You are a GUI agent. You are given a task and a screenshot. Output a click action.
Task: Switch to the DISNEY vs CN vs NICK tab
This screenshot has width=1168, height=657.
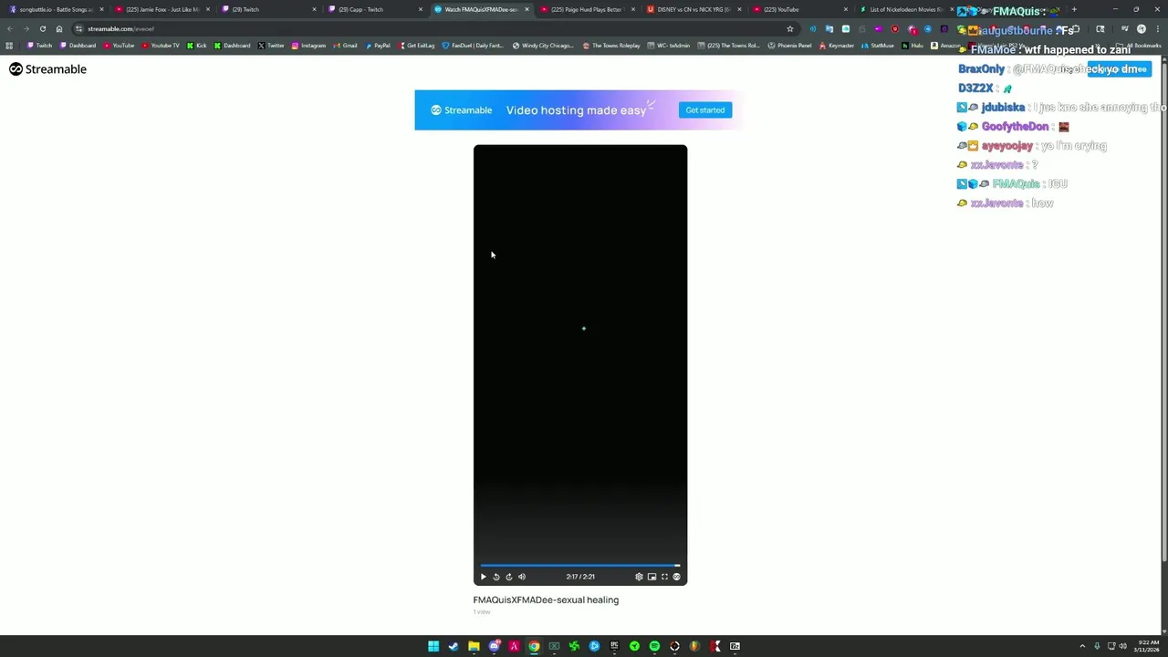pyautogui.click(x=693, y=9)
